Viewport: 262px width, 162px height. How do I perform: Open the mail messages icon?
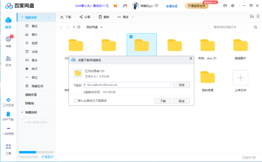click(x=225, y=6)
